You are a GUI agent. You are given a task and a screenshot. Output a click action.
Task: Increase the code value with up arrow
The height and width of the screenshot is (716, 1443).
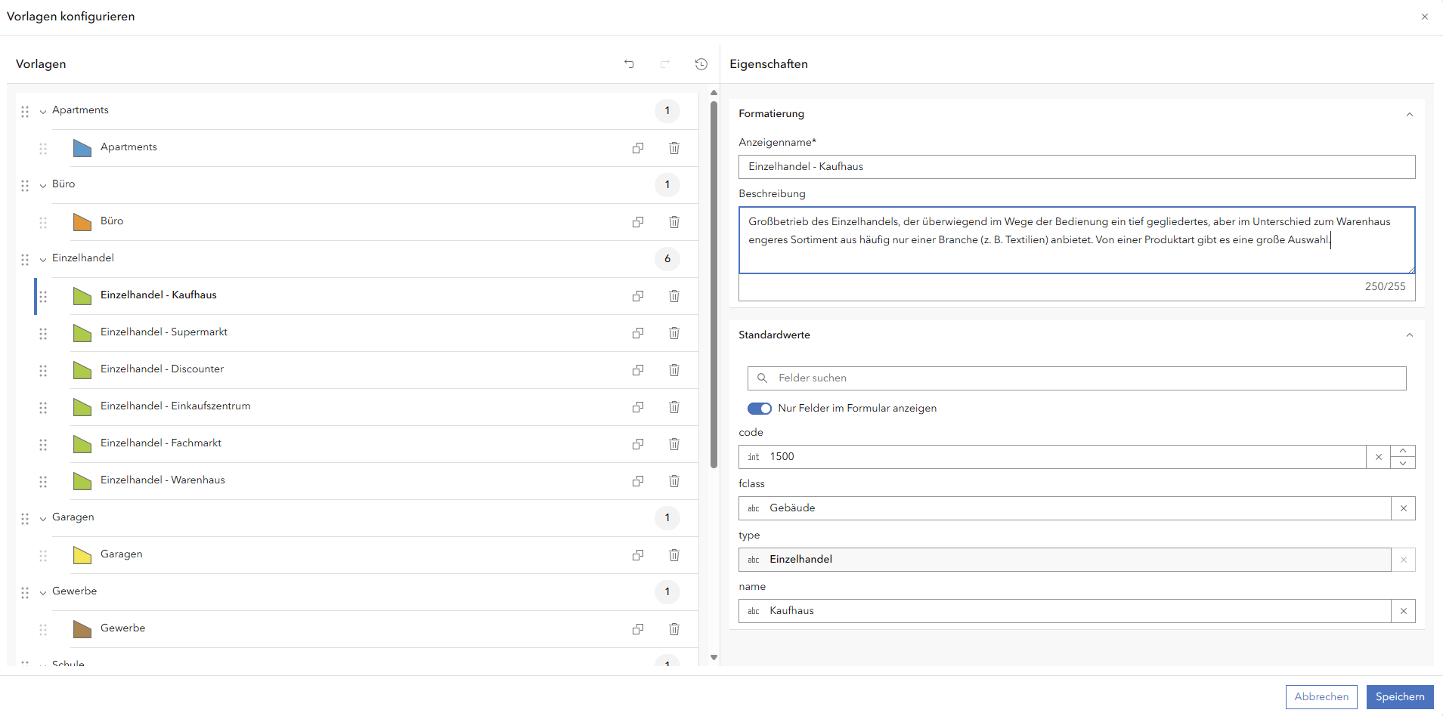(x=1403, y=451)
